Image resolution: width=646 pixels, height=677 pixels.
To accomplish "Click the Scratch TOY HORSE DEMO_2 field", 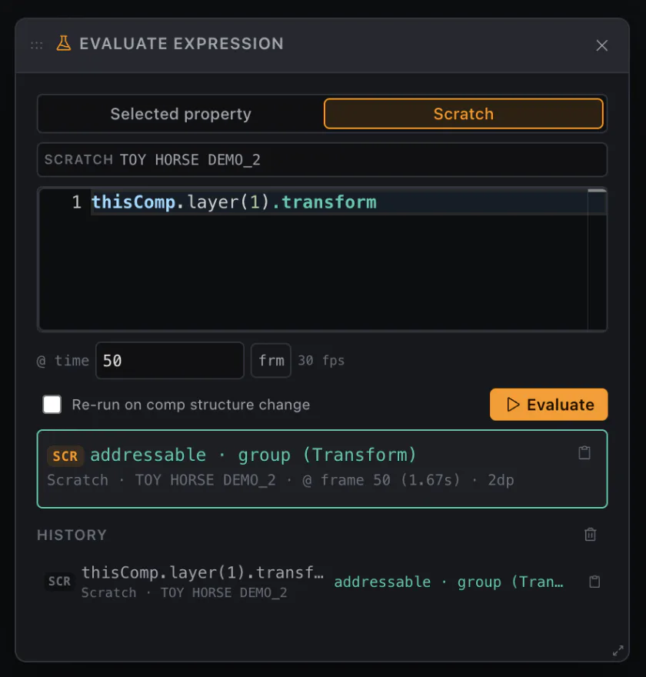I will tap(322, 160).
